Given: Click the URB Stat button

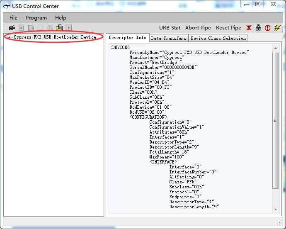Looking at the screenshot, I should 170,28.
